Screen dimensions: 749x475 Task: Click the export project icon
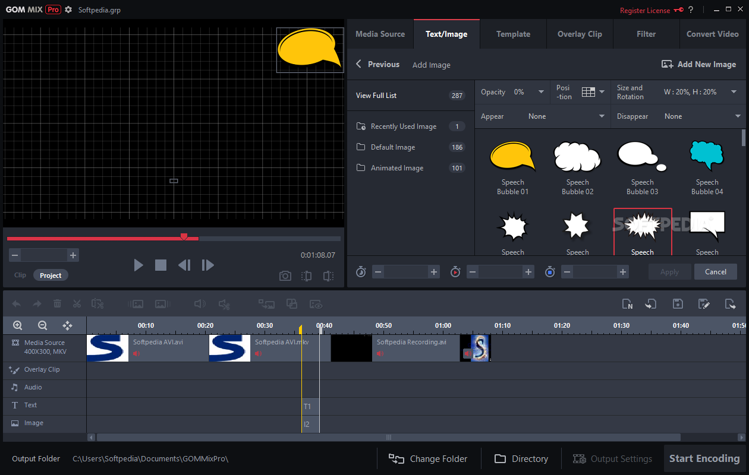731,304
